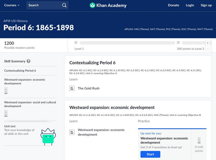216x160 pixels.
Task: Open the Skill Summary help icon
Action: [29, 61]
